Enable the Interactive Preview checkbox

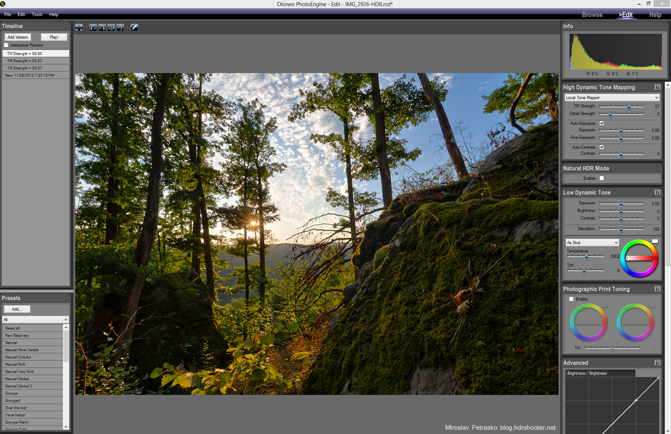click(x=7, y=45)
